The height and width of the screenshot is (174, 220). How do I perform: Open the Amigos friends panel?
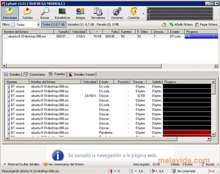coord(80,14)
